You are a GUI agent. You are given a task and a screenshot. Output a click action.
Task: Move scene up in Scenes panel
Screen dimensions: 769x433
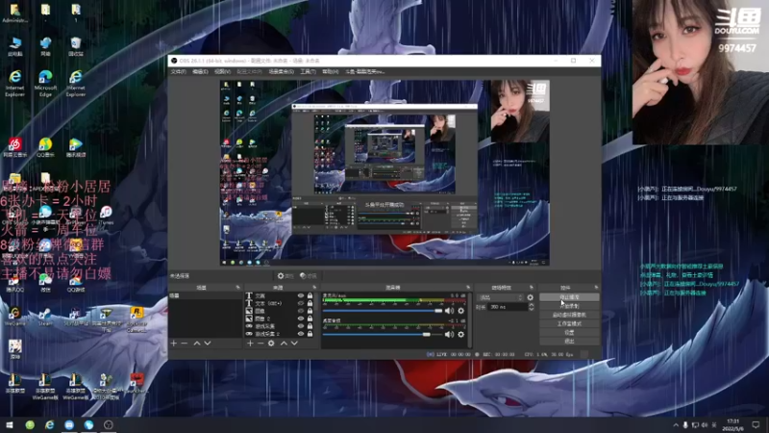tap(197, 344)
